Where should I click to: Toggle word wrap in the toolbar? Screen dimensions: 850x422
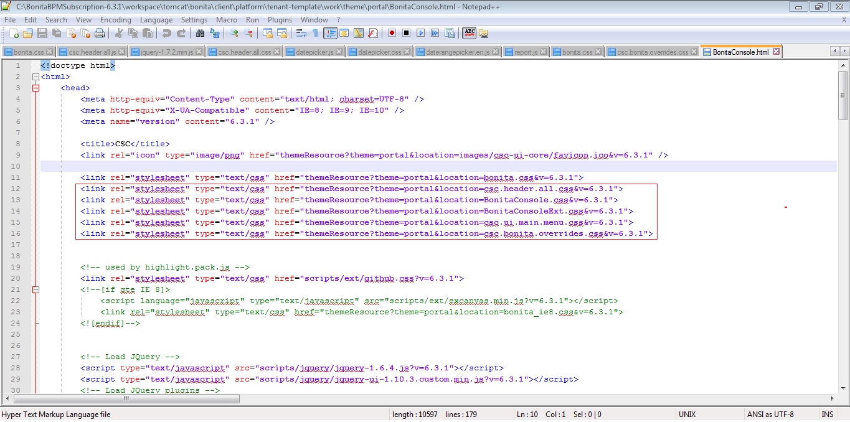301,33
